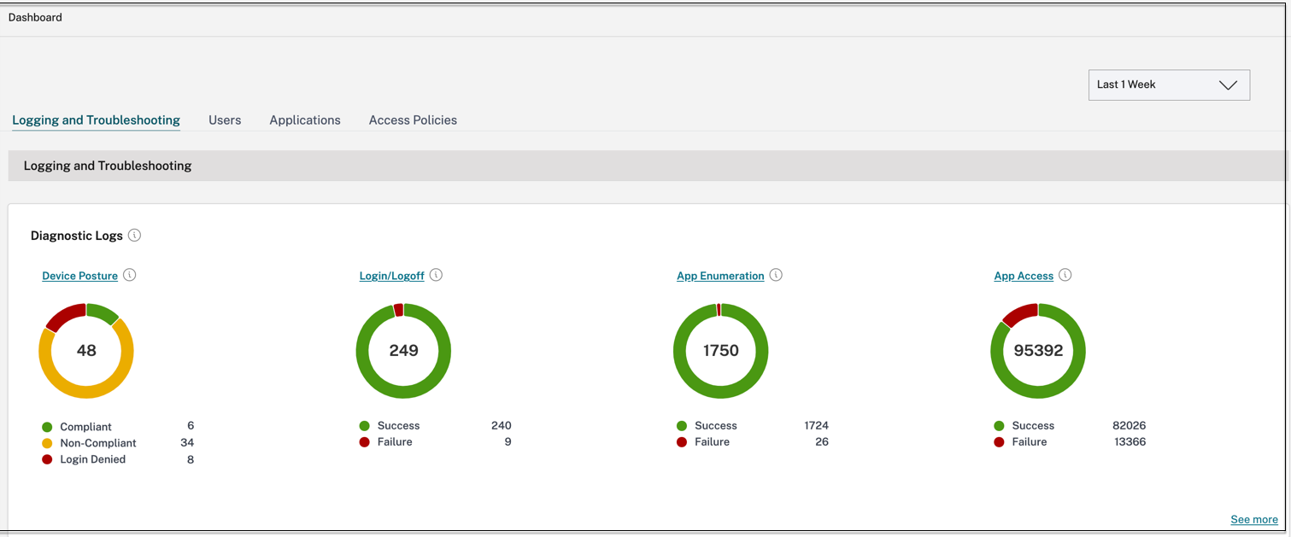This screenshot has width=1291, height=537.
Task: Click the red Login Denied legend dot
Action: pos(47,459)
